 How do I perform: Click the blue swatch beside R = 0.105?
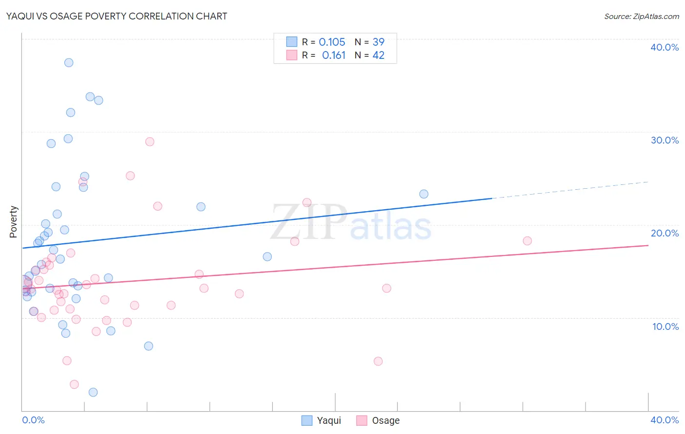pos(292,42)
